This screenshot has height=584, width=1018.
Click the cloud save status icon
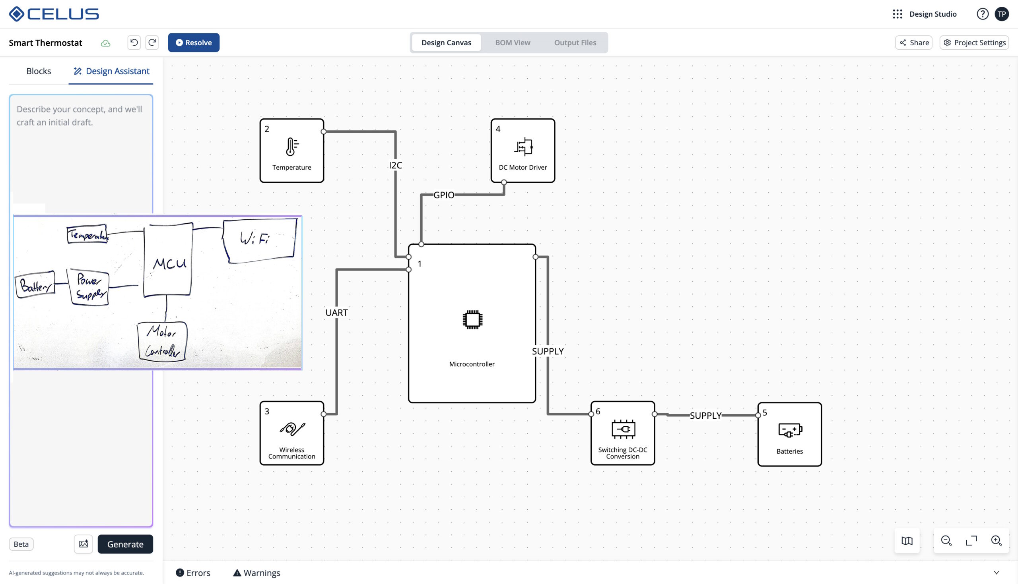(x=105, y=43)
